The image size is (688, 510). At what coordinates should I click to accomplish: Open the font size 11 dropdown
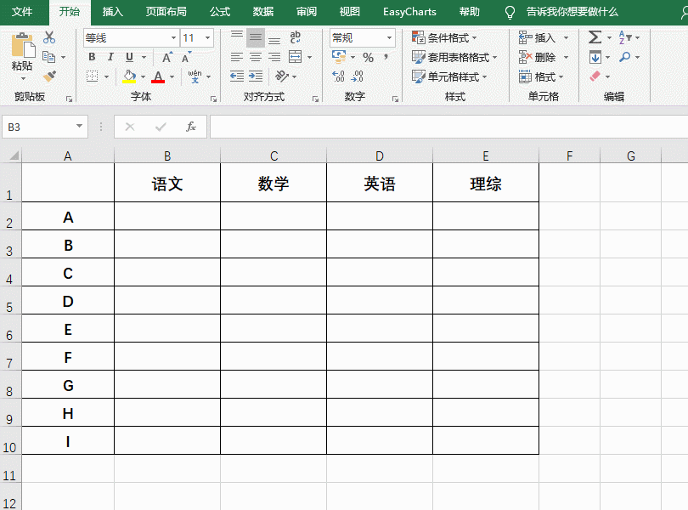207,37
